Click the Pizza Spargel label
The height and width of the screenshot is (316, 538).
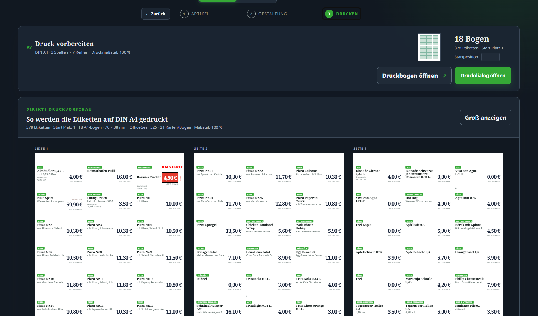click(x=207, y=225)
